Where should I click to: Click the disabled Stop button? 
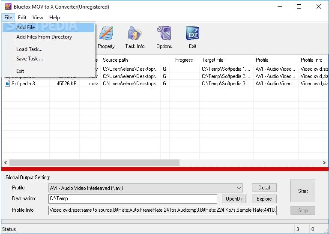click(303, 210)
